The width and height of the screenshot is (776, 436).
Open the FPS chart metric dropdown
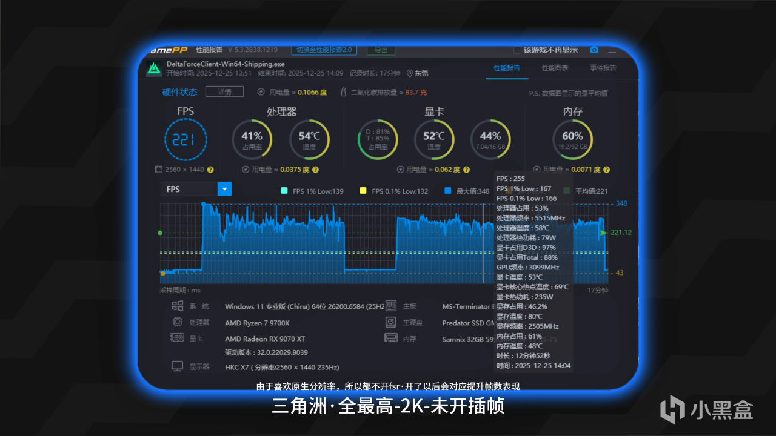(196, 189)
